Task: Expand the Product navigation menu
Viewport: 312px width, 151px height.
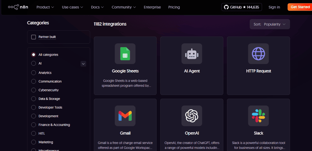Action: 45,7
